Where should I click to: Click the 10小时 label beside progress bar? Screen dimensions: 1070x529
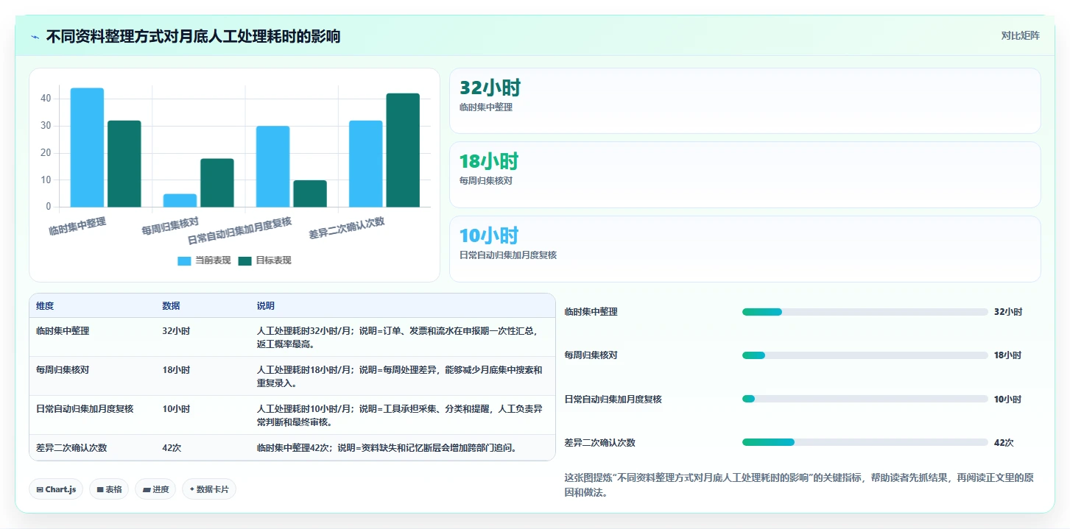coord(1007,400)
